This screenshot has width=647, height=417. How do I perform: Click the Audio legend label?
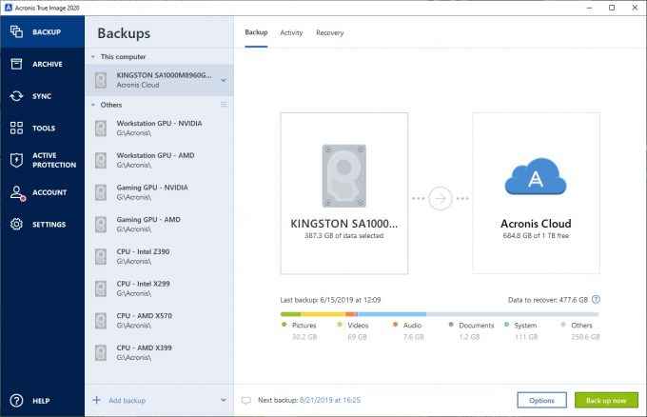(x=413, y=326)
